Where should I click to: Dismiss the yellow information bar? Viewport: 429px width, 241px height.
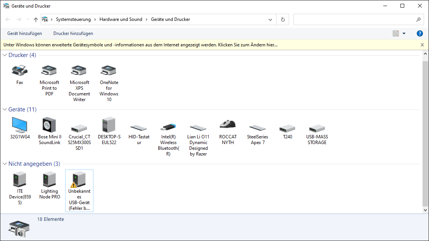coord(422,45)
